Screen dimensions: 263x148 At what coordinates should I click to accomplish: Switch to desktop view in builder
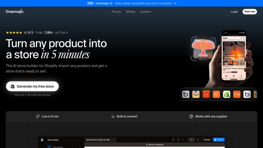(x=191, y=140)
